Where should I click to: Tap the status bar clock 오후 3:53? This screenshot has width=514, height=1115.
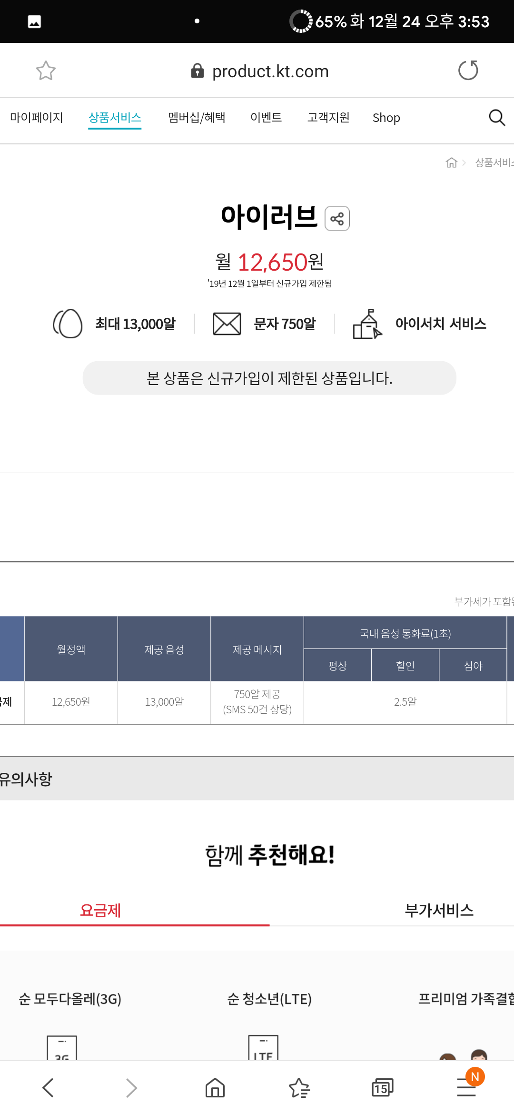click(457, 21)
